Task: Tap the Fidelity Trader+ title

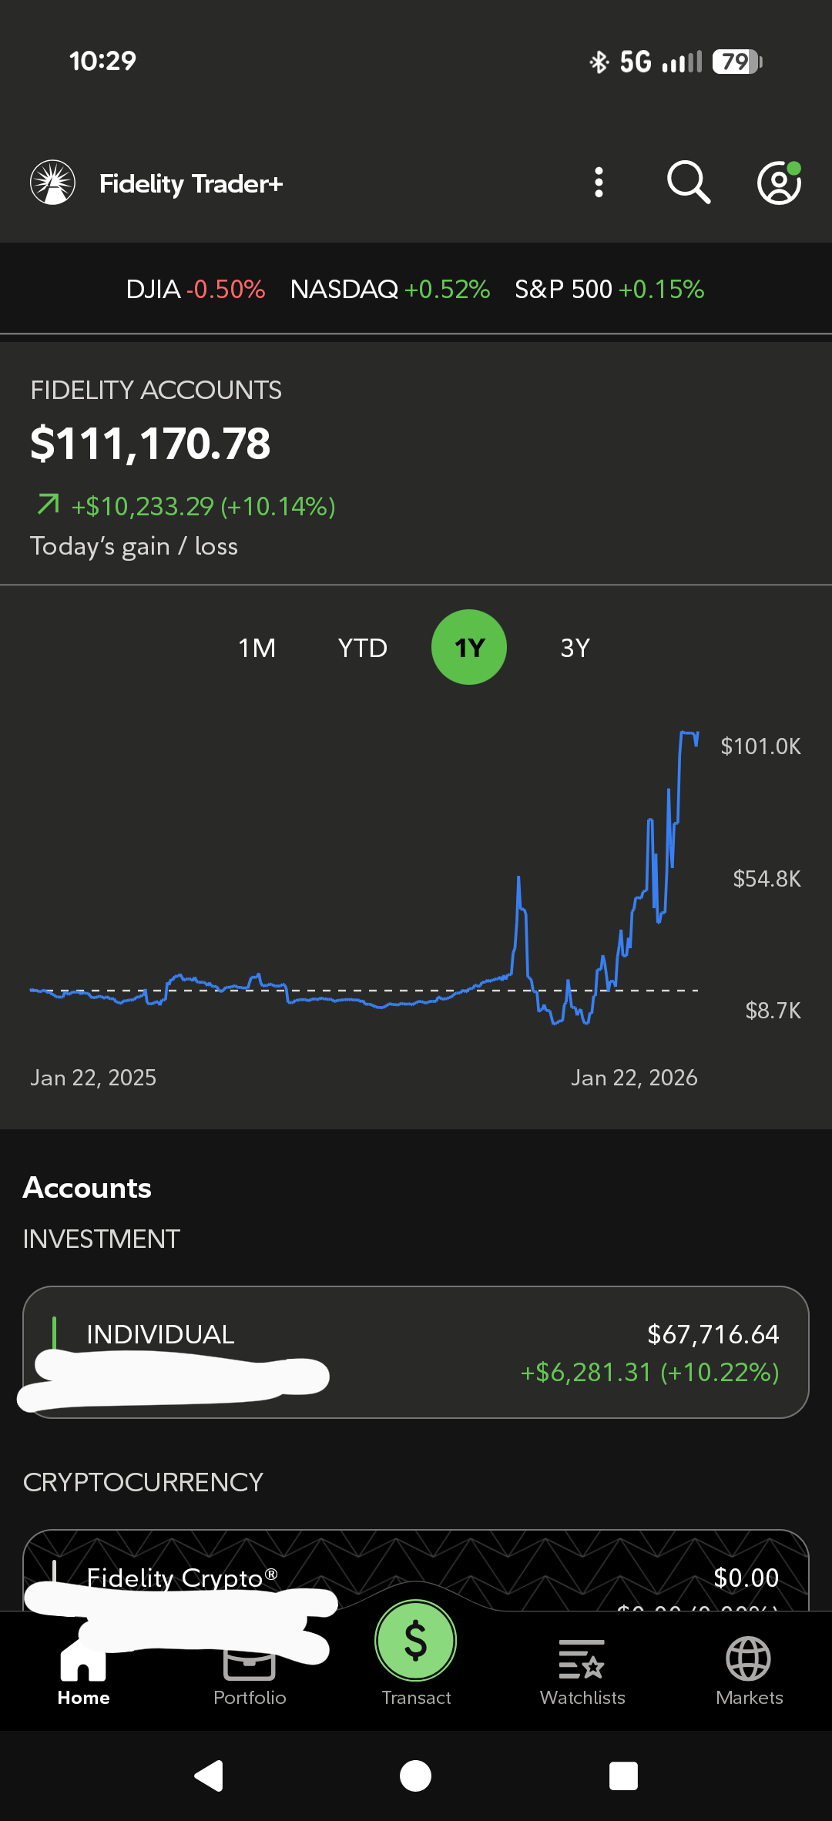Action: tap(191, 183)
